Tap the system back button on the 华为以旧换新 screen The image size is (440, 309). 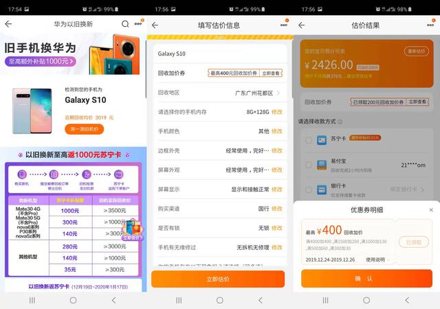tap(113, 300)
